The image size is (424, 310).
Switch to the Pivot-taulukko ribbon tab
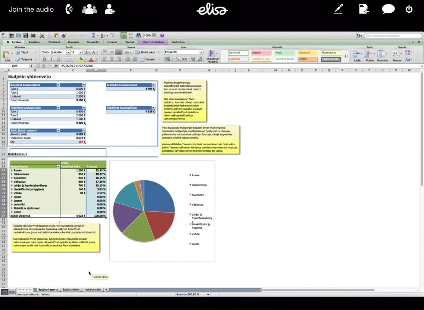(x=153, y=42)
